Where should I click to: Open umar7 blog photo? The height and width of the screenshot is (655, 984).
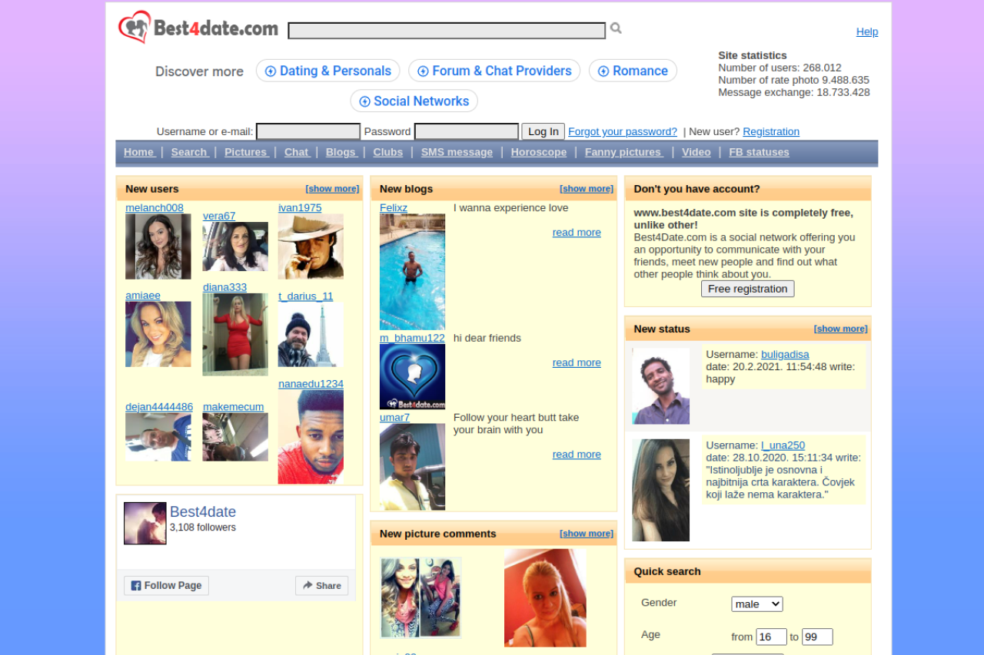point(412,467)
